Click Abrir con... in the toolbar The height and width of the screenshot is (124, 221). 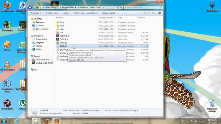(52, 13)
